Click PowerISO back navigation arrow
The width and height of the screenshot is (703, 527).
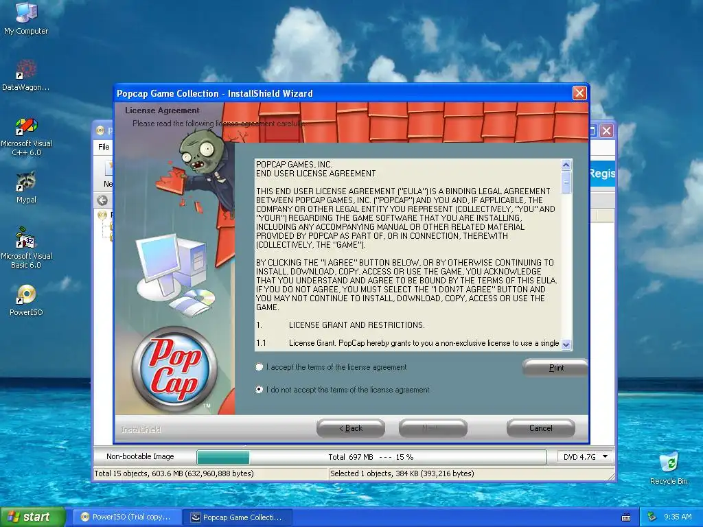pyautogui.click(x=102, y=200)
